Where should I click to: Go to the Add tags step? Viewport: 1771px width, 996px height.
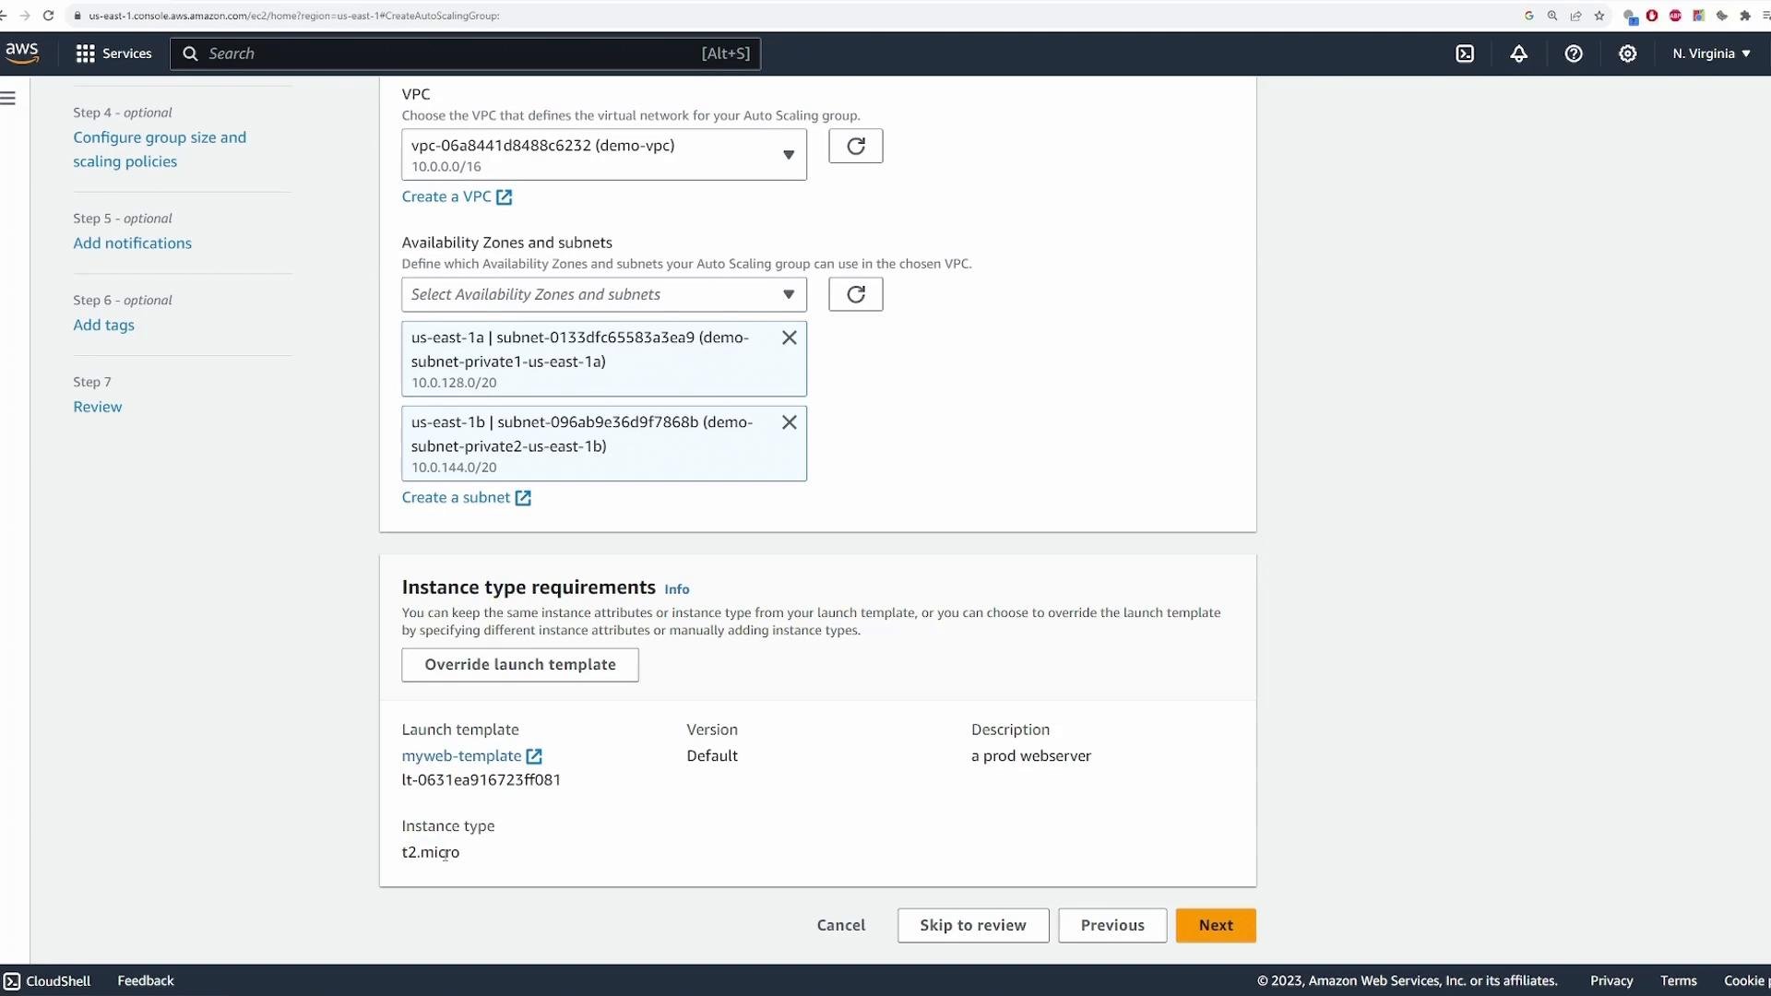pos(103,325)
